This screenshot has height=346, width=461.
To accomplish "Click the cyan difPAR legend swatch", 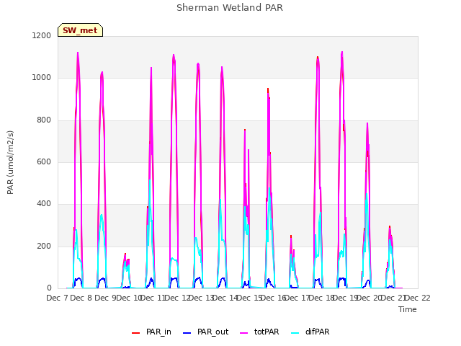I will tap(295, 333).
